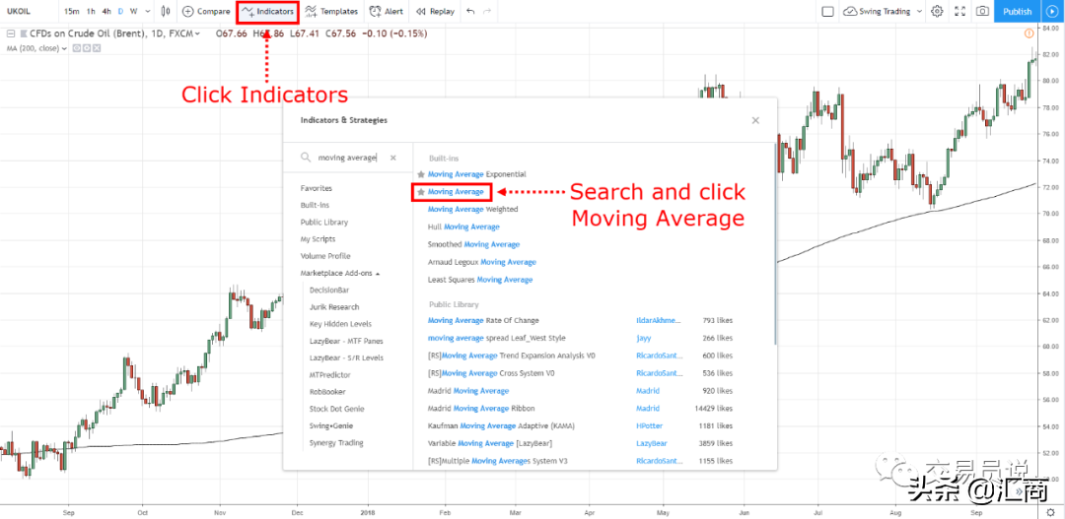Toggle MA indicator visibility eye icon
Viewport: 1065px width, 519px height.
[76, 48]
